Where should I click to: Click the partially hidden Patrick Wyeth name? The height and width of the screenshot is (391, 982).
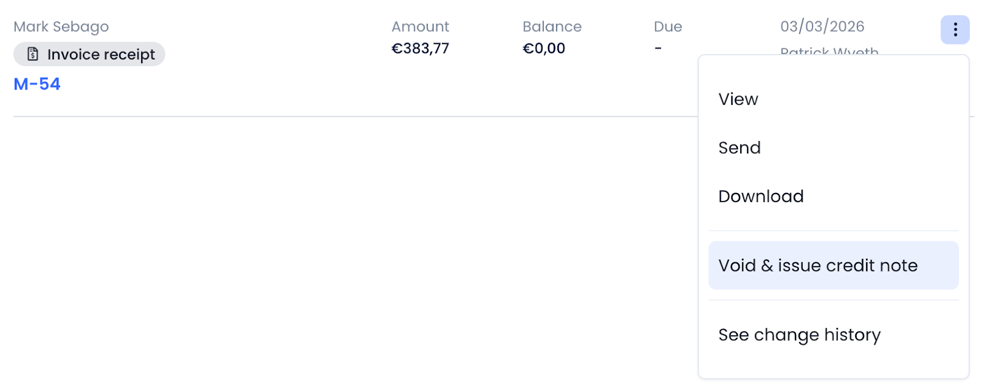point(829,51)
